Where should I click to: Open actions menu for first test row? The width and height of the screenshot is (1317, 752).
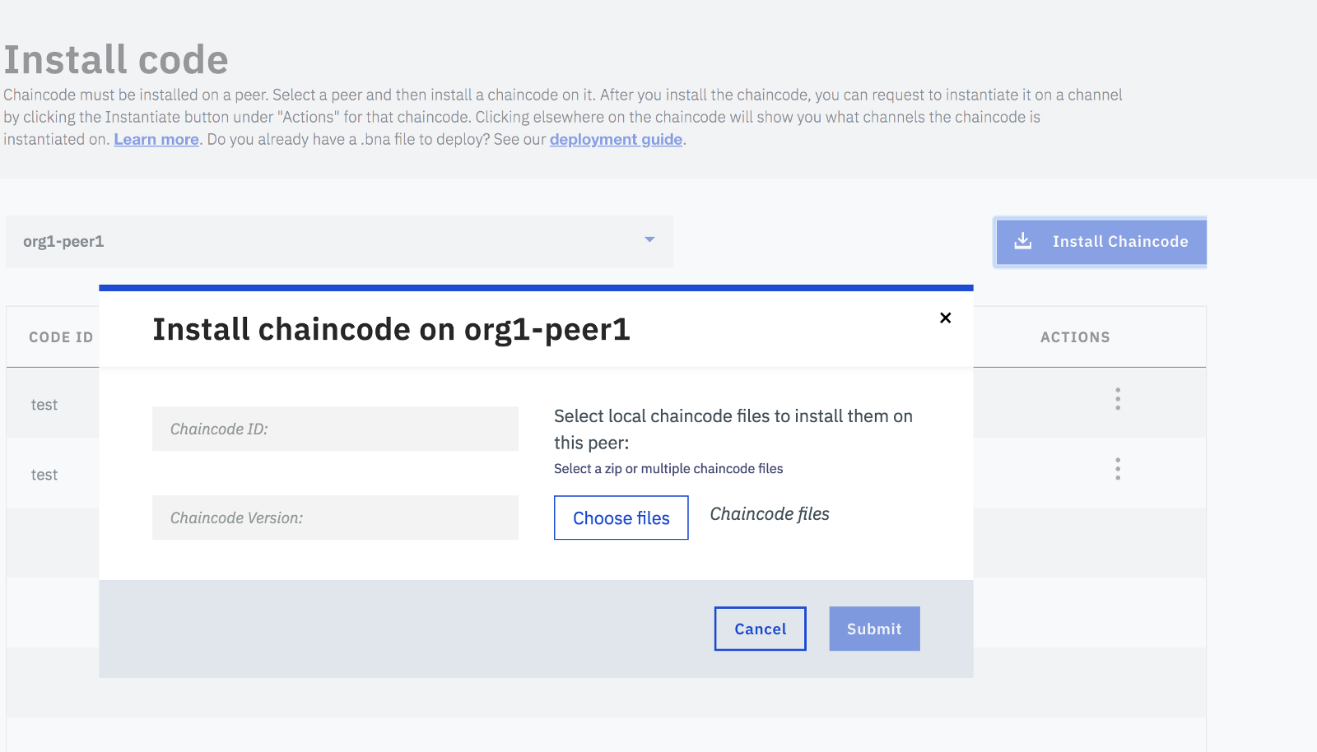pos(1117,399)
